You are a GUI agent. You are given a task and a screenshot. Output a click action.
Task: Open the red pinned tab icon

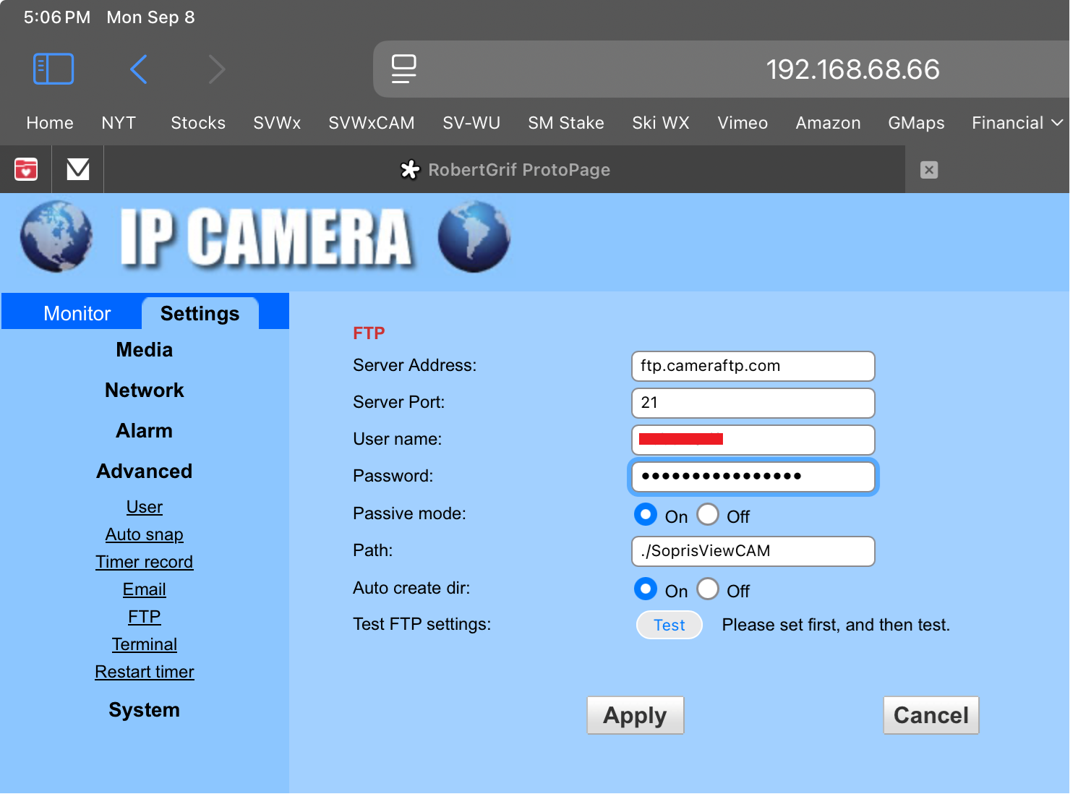pos(26,169)
